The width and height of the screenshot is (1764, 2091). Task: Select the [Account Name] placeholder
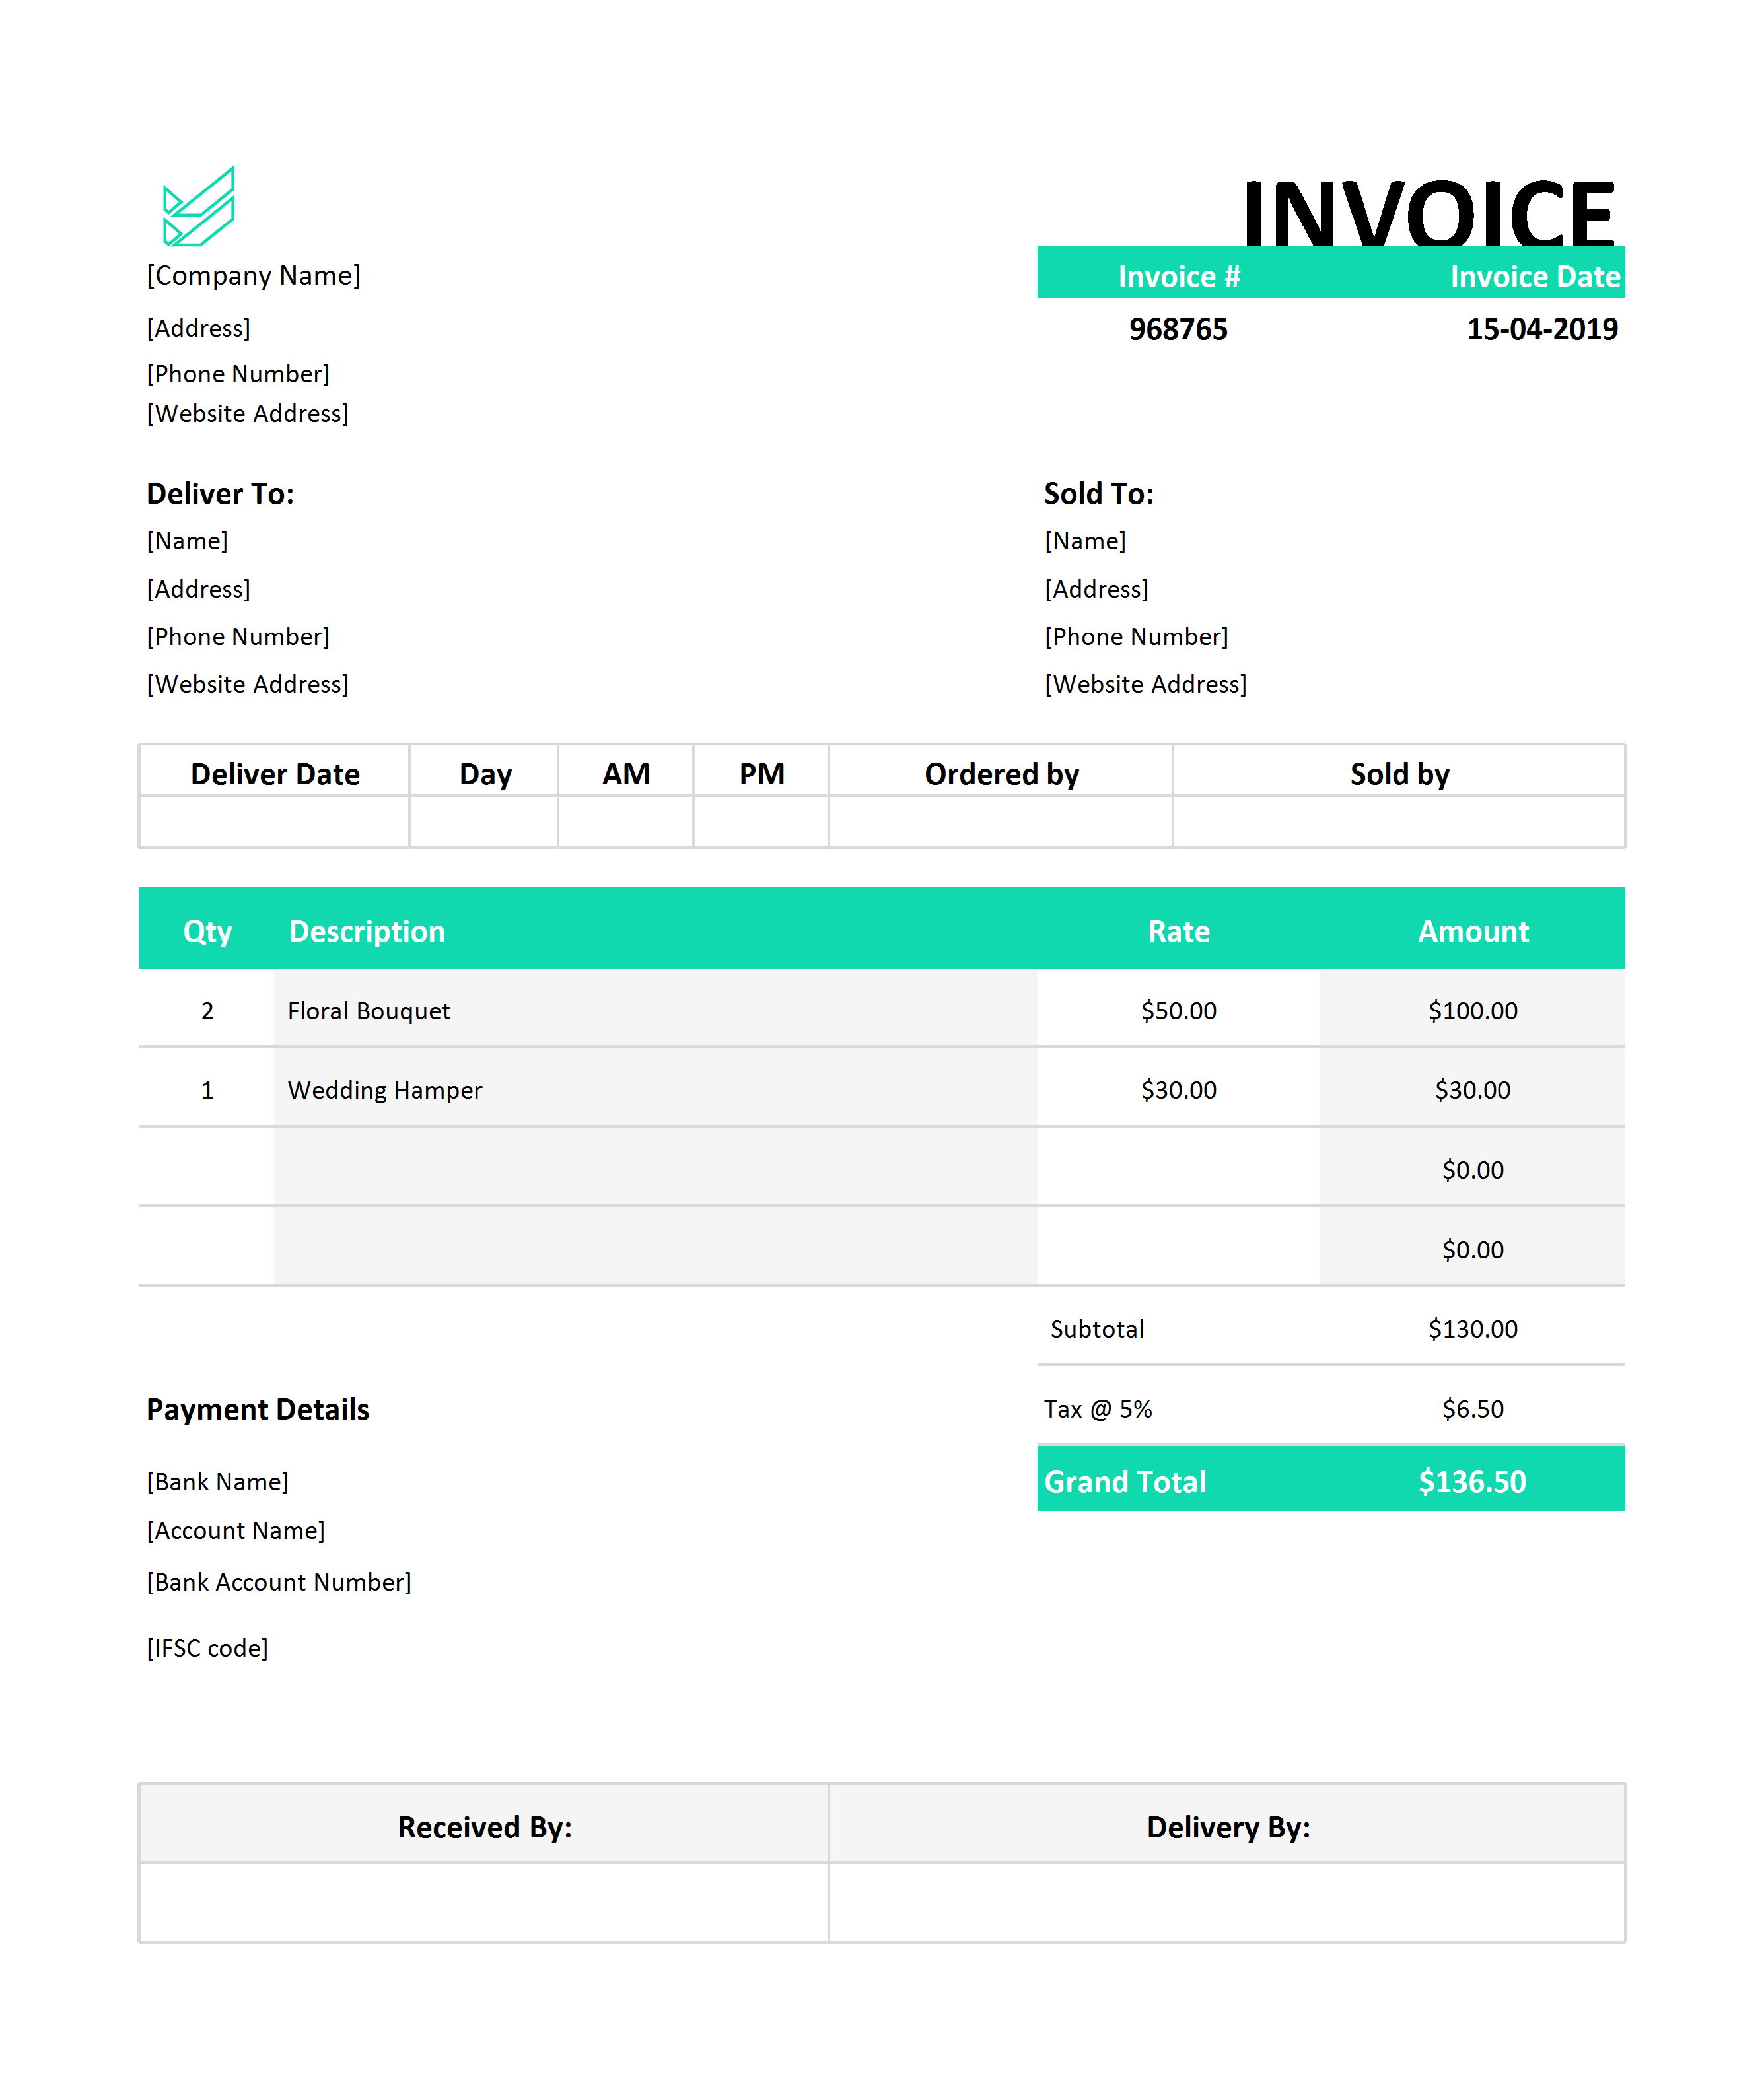click(236, 1530)
